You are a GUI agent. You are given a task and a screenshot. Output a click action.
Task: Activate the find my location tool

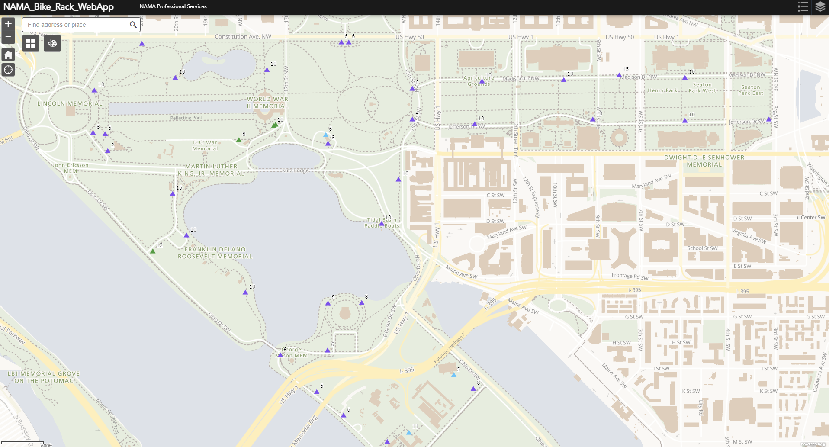point(8,69)
